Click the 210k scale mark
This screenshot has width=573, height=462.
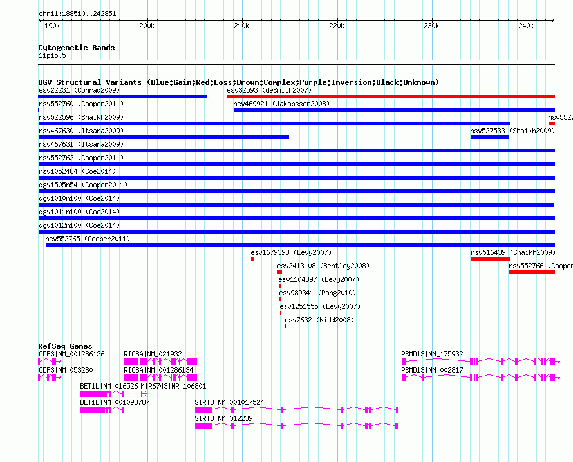(241, 26)
